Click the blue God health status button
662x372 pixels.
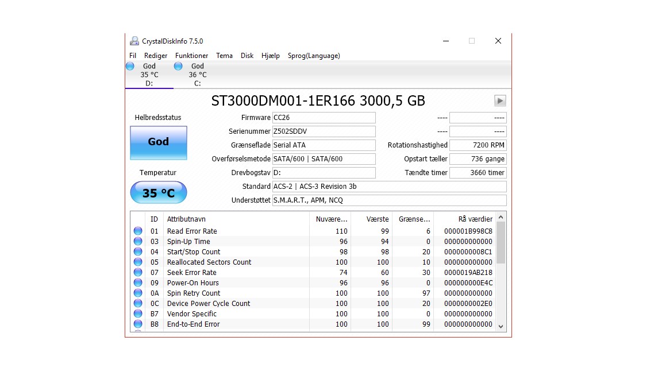coord(159,142)
